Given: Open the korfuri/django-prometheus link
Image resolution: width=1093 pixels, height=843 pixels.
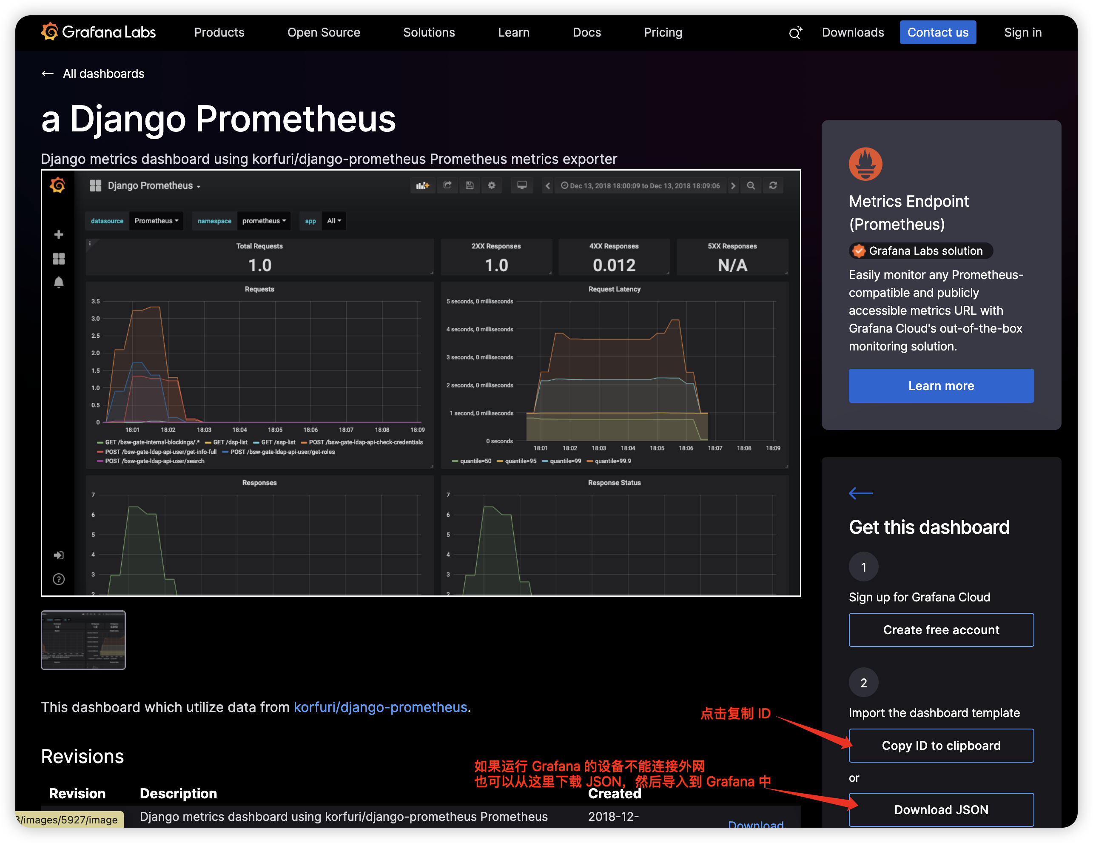Looking at the screenshot, I should (380, 707).
